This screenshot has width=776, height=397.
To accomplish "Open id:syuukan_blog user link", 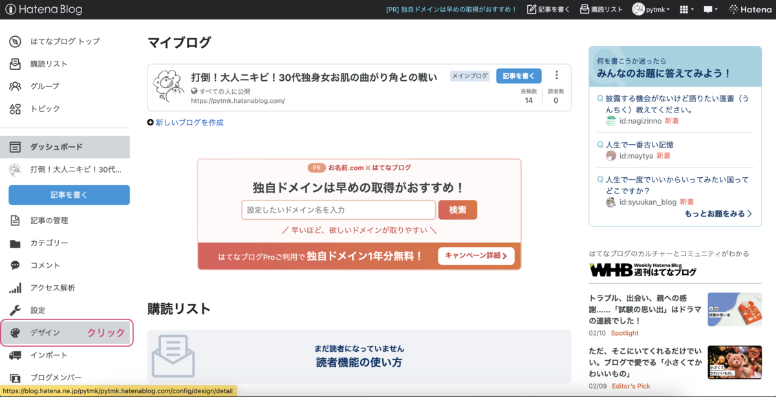I will tap(648, 202).
